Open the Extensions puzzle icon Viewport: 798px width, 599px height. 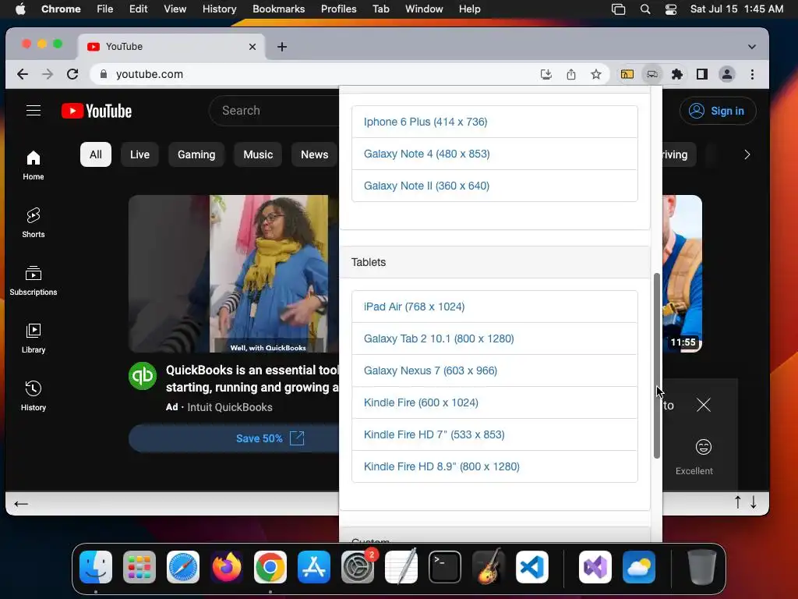click(x=677, y=74)
